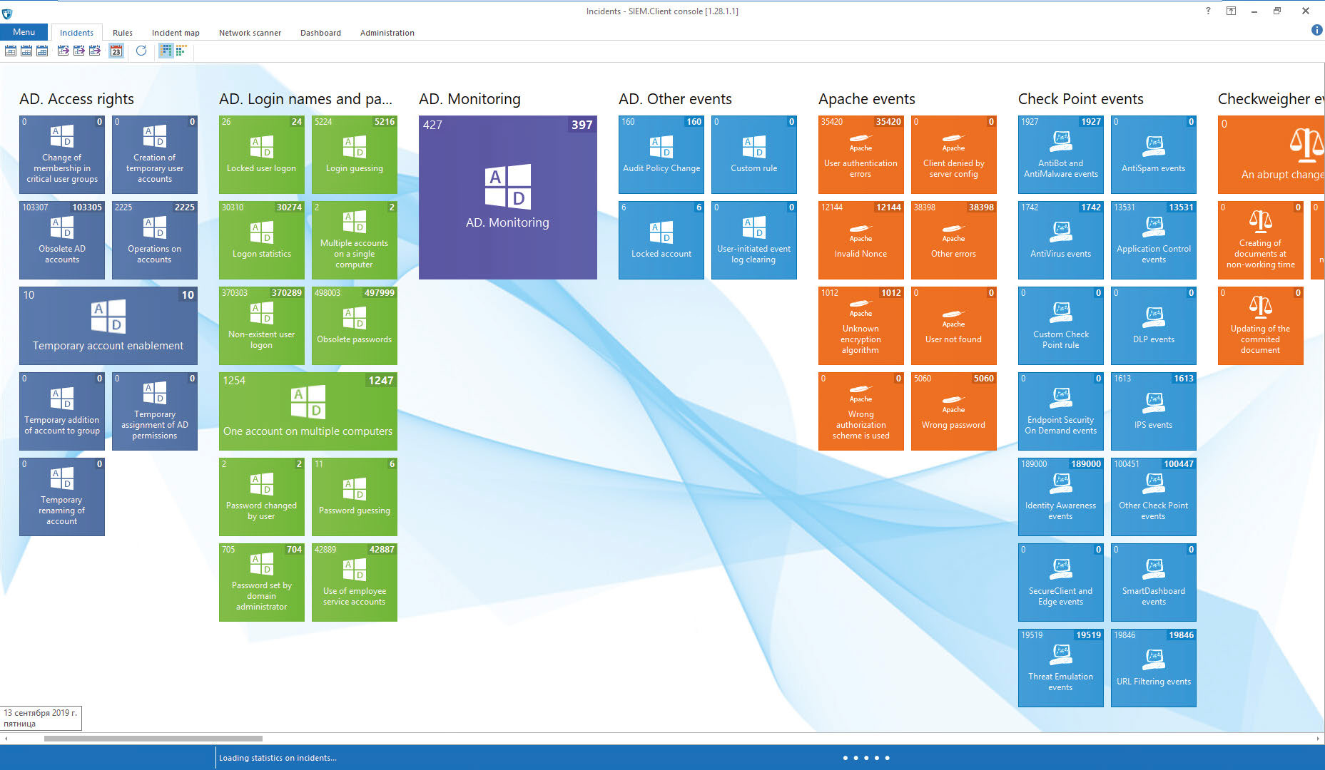
Task: Switch to the small tiles view
Action: point(181,51)
